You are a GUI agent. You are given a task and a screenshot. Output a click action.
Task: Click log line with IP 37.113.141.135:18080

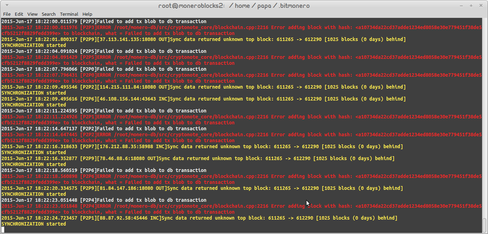[204, 39]
